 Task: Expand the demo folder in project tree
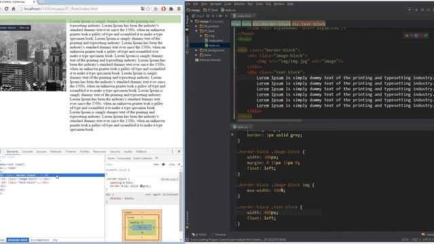pyautogui.click(x=197, y=55)
